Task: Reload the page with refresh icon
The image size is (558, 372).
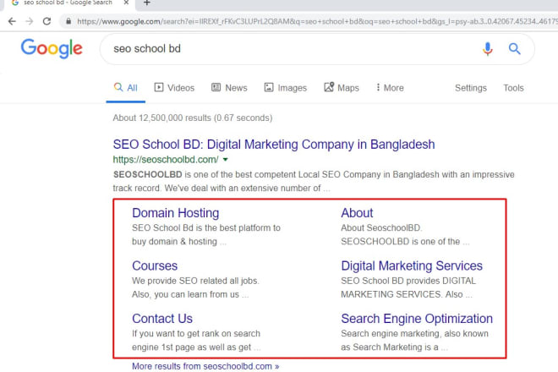Action: (x=46, y=21)
